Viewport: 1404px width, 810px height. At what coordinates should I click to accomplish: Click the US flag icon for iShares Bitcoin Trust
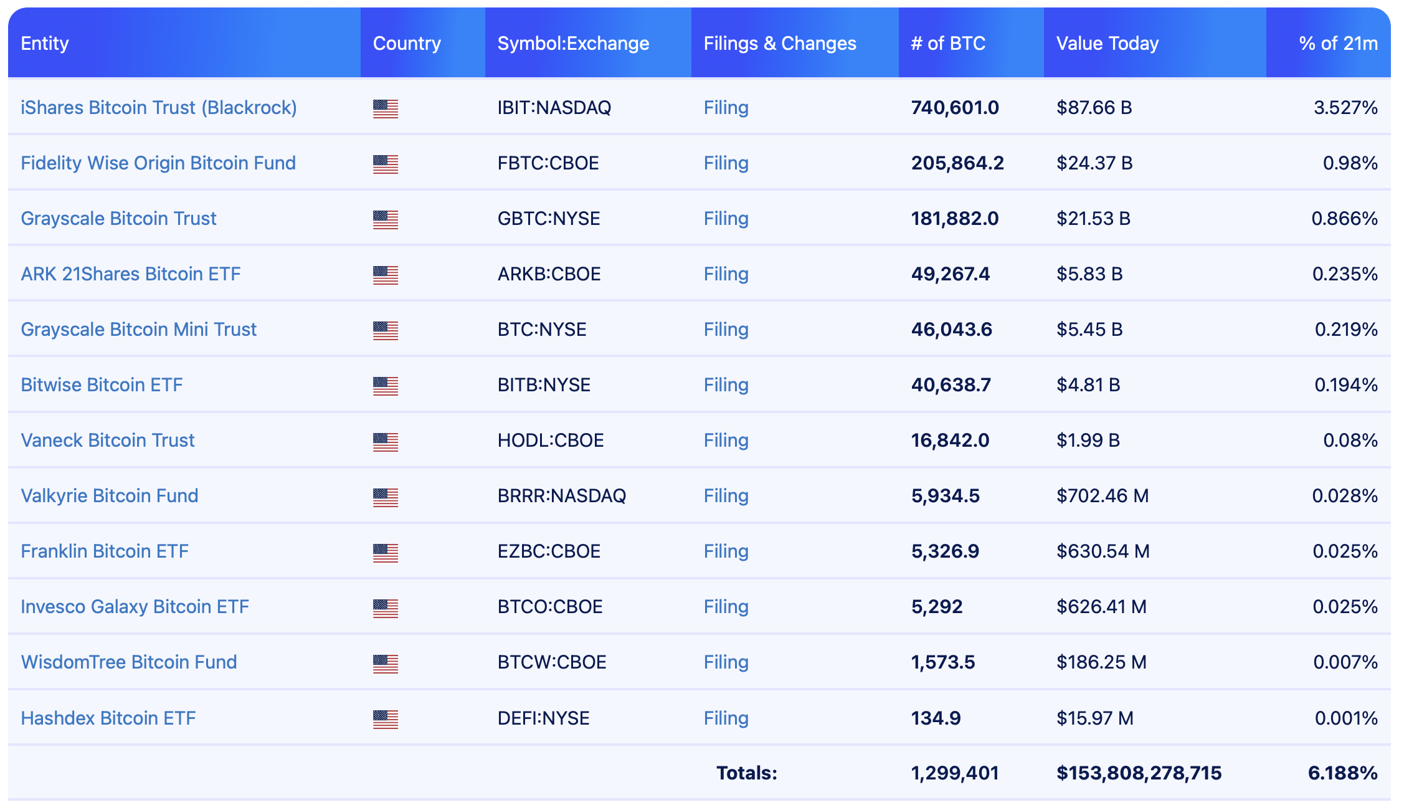tap(384, 108)
